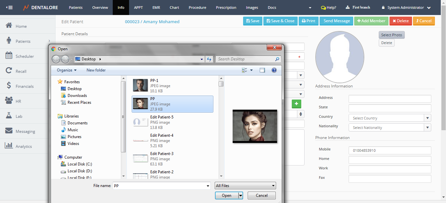Click the green plus add button

tap(296, 104)
